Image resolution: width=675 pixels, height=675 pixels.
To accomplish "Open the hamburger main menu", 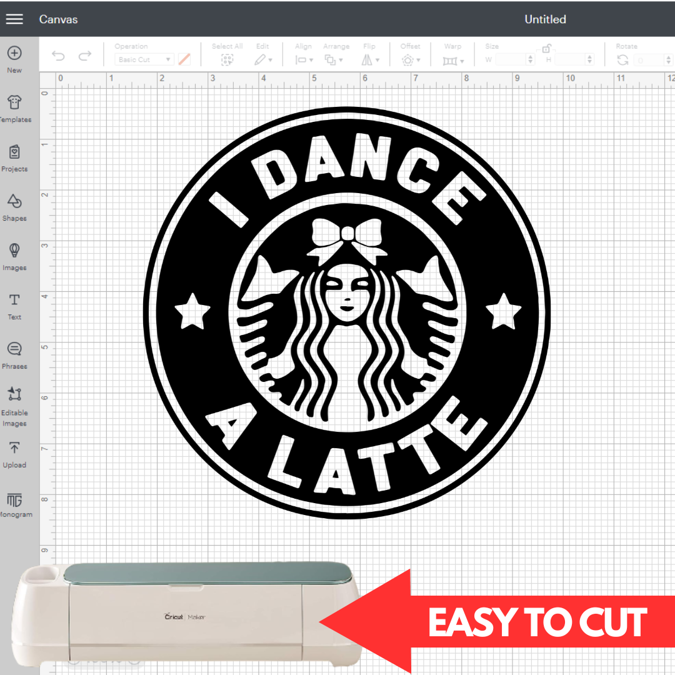I will 14,19.
